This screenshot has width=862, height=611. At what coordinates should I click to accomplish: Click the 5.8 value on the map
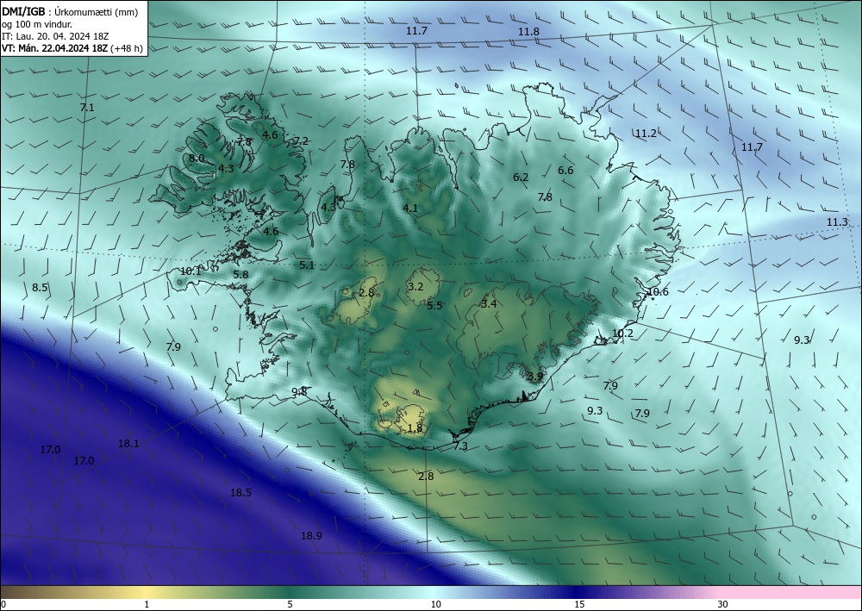point(240,275)
